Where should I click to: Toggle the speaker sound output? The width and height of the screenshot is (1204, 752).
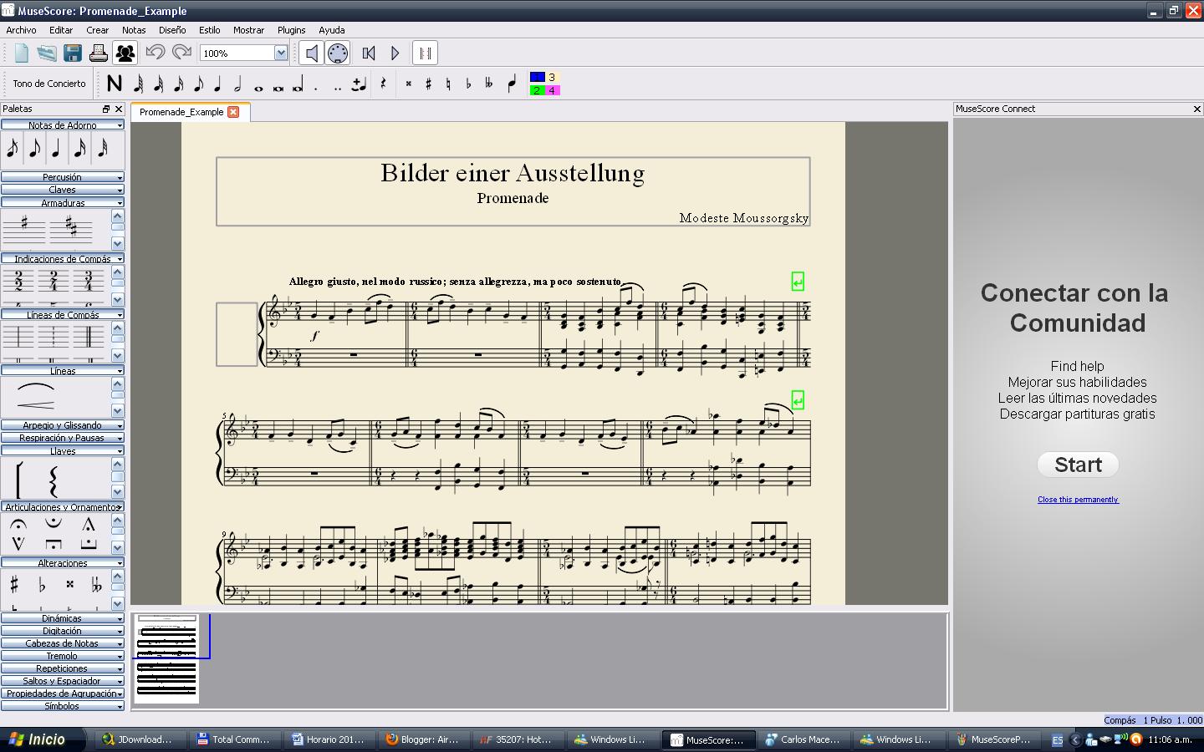(310, 53)
